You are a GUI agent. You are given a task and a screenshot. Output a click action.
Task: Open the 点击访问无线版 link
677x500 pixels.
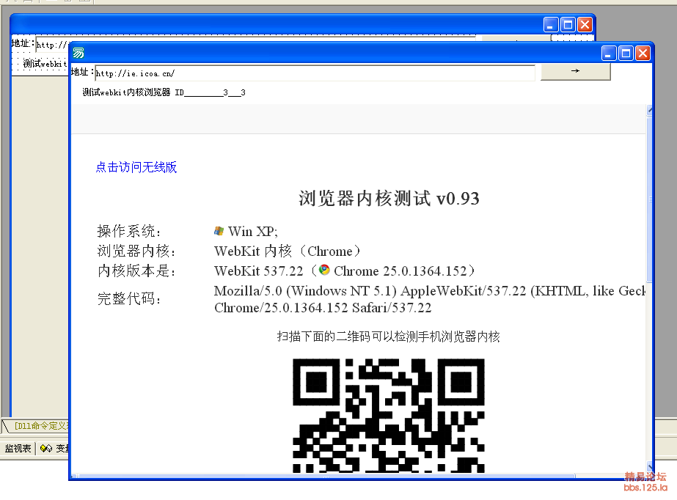coord(136,167)
